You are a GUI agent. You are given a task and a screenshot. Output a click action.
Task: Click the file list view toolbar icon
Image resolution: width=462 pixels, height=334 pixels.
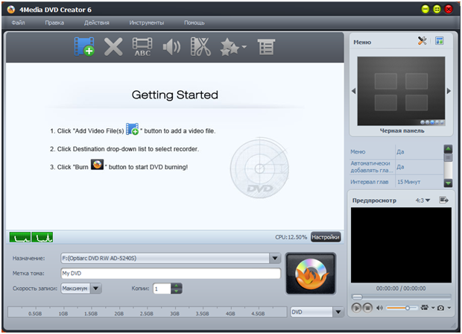coord(266,47)
